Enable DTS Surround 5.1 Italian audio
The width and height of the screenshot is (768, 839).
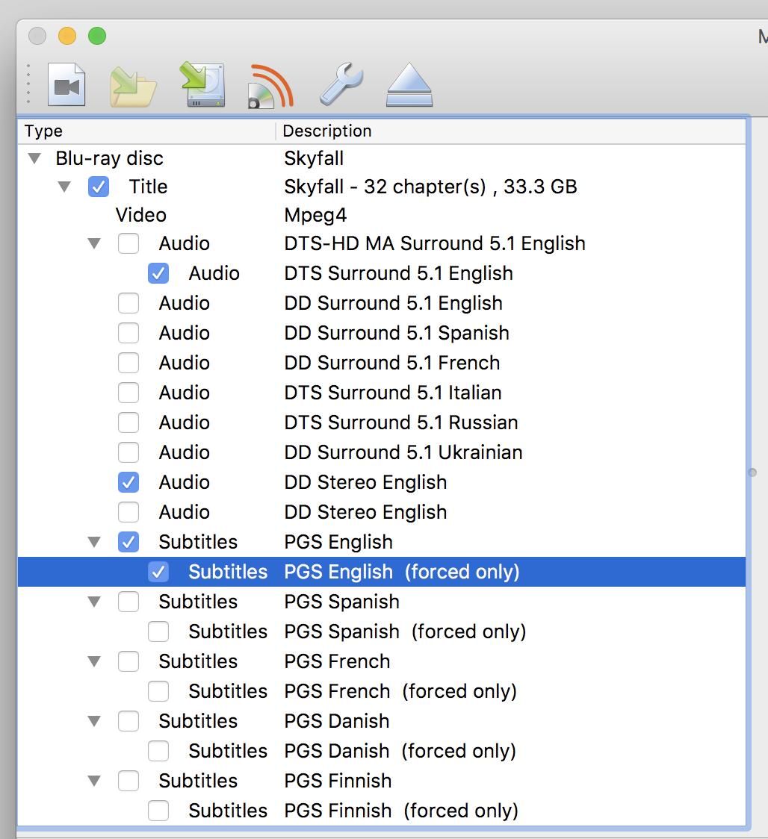[x=128, y=393]
